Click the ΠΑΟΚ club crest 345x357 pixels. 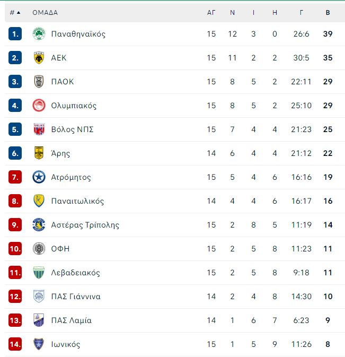click(39, 82)
